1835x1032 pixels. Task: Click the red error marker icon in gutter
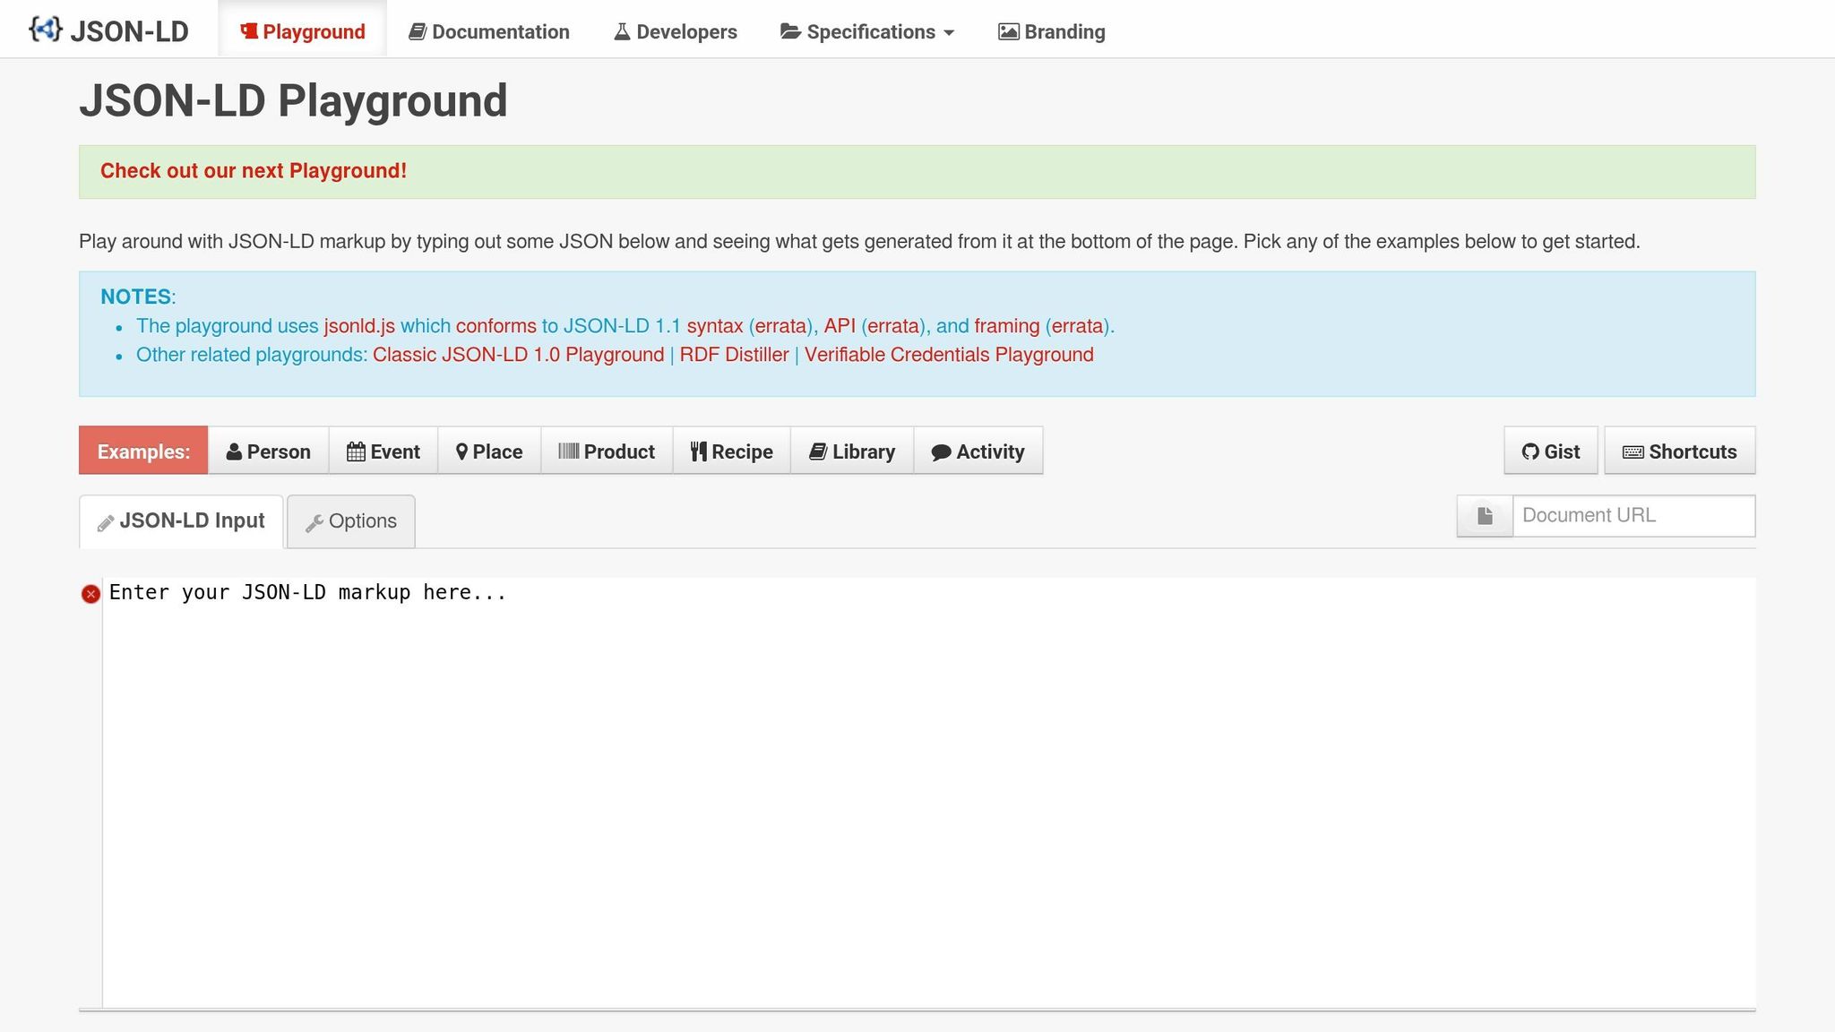tap(90, 594)
